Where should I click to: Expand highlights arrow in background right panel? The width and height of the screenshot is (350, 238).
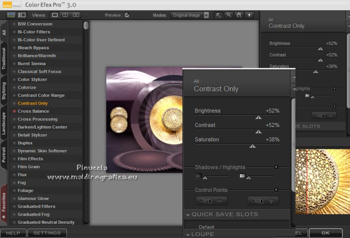pyautogui.click(x=335, y=88)
